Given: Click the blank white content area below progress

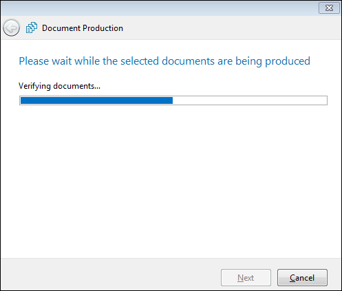Looking at the screenshot, I should (x=171, y=181).
